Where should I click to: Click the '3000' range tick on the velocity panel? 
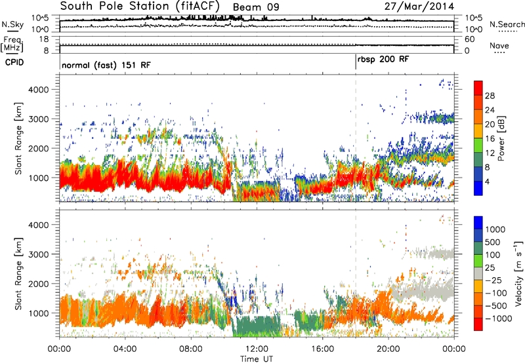click(x=39, y=254)
